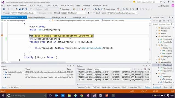Click the Step Out icon
Screen dimensions: 175x98
(101, 9)
